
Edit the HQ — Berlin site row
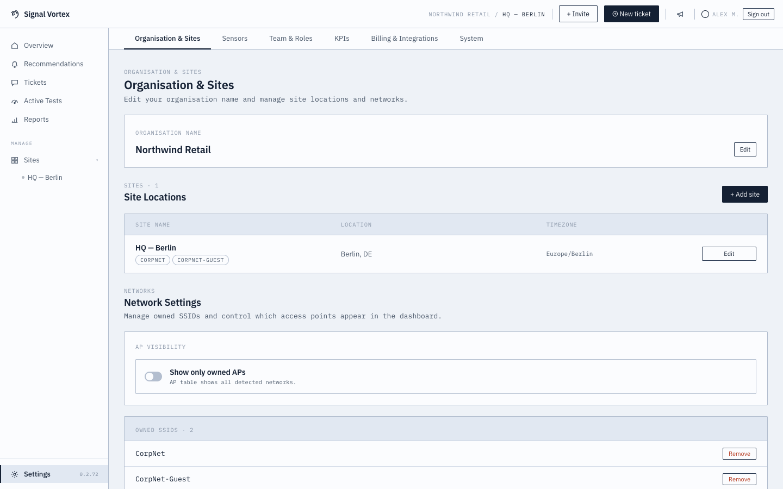tap(729, 254)
